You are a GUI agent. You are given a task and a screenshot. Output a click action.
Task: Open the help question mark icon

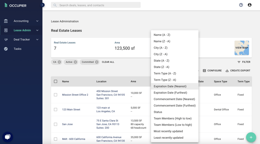(241, 5)
